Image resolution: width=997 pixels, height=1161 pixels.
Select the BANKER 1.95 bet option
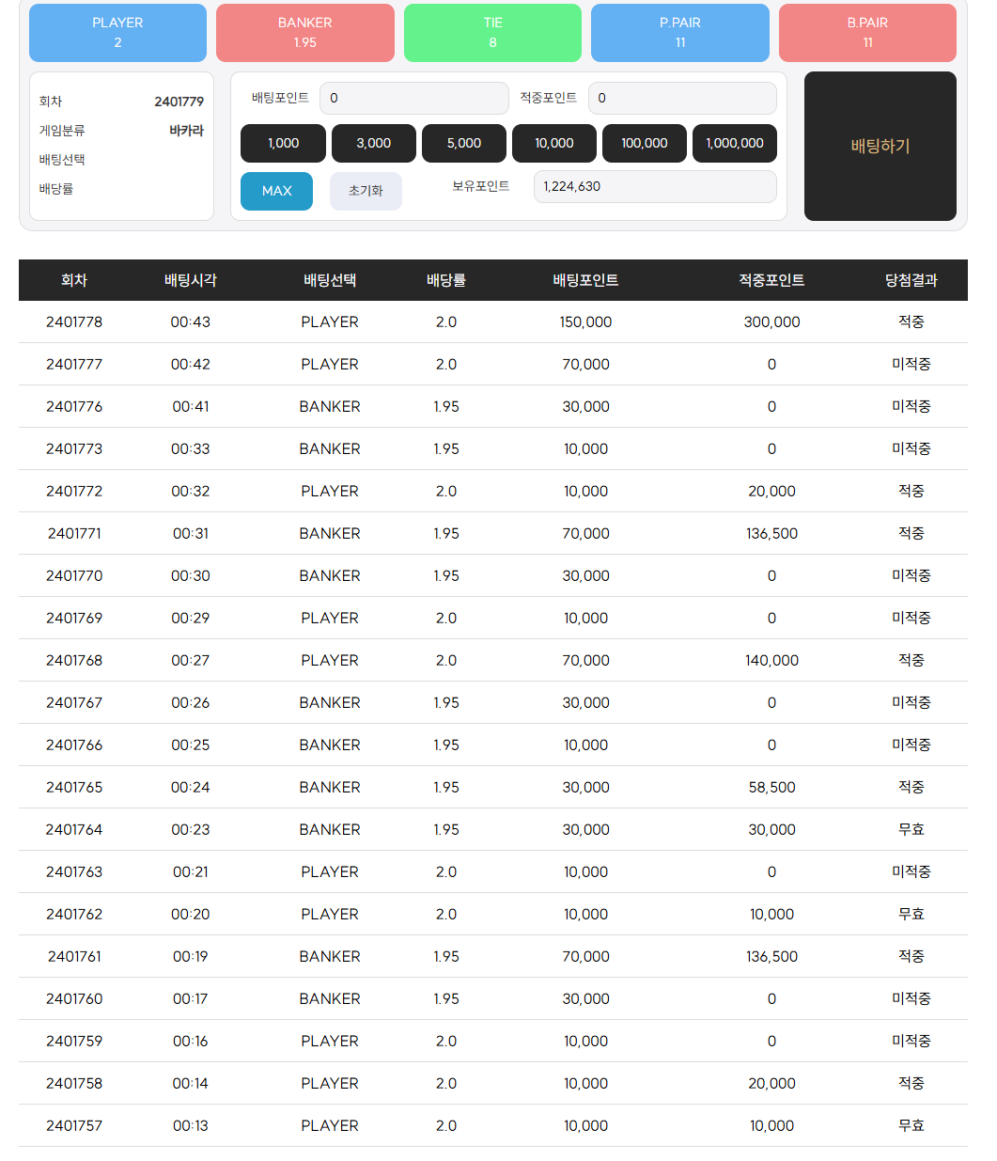pos(305,33)
